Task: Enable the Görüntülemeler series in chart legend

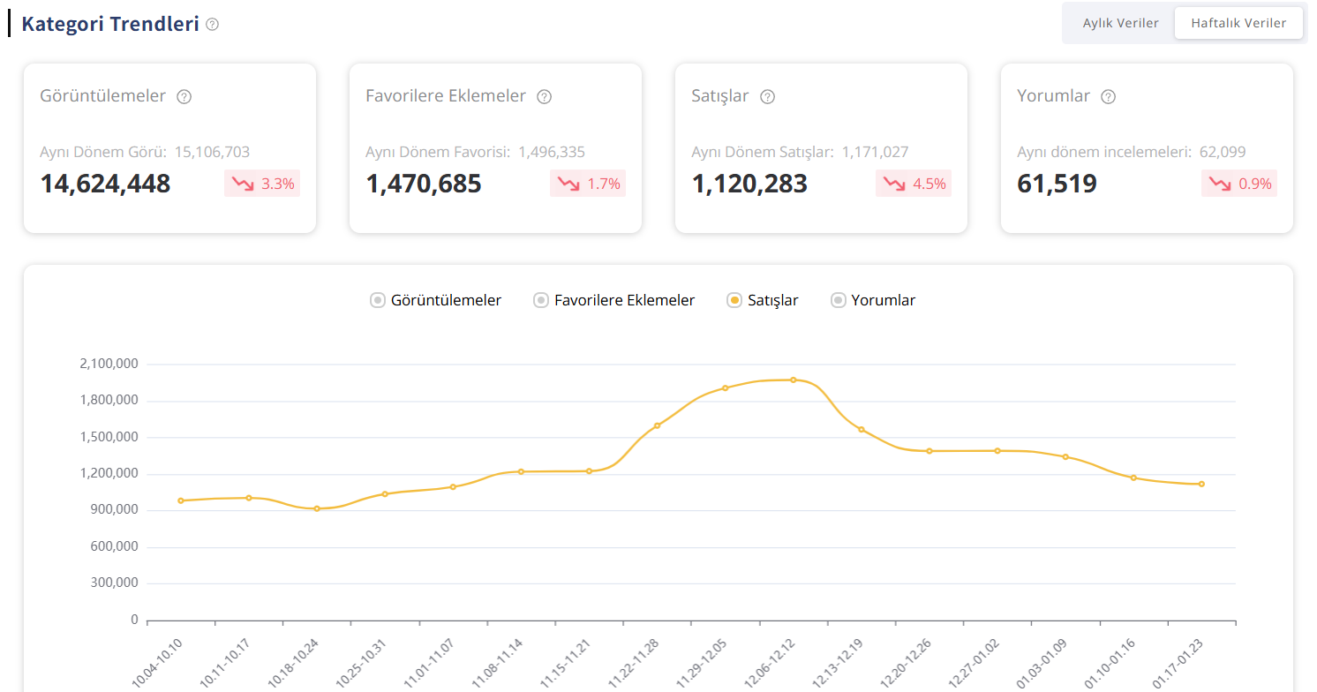Action: pyautogui.click(x=436, y=300)
